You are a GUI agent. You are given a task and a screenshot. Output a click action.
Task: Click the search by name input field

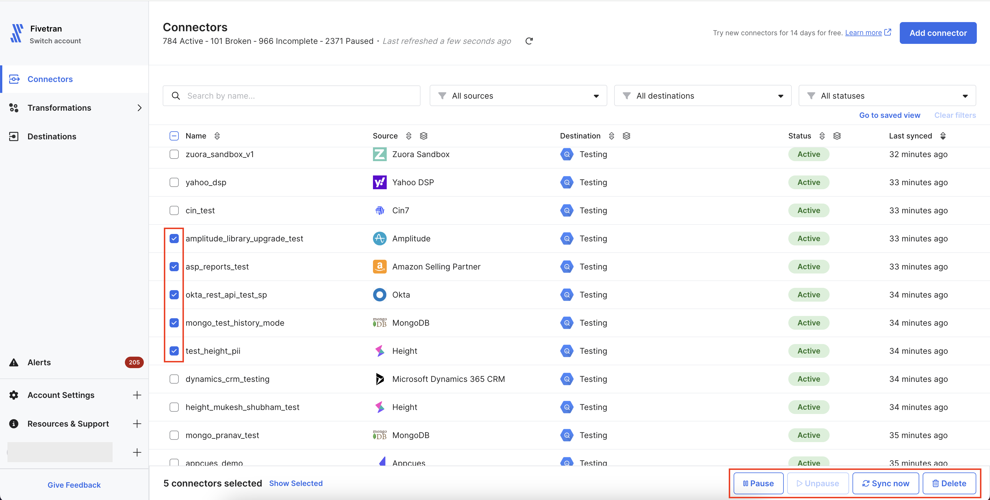tap(291, 96)
